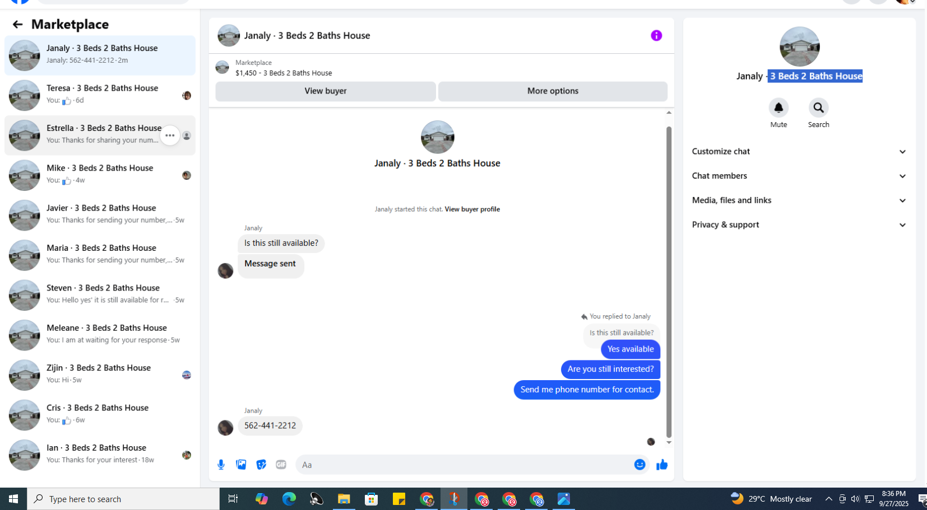Open Microsoft Store from taskbar
Image resolution: width=927 pixels, height=510 pixels.
click(371, 499)
